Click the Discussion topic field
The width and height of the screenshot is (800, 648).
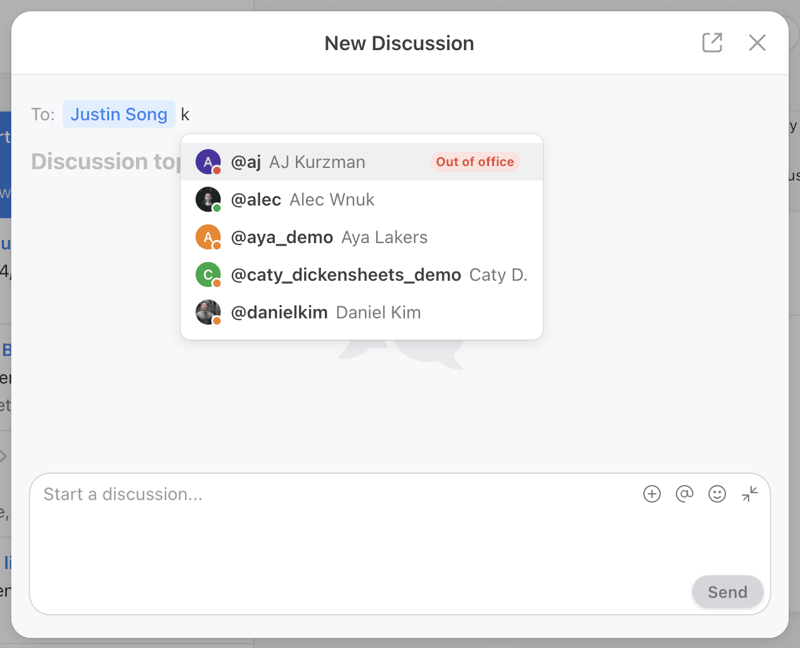point(113,161)
